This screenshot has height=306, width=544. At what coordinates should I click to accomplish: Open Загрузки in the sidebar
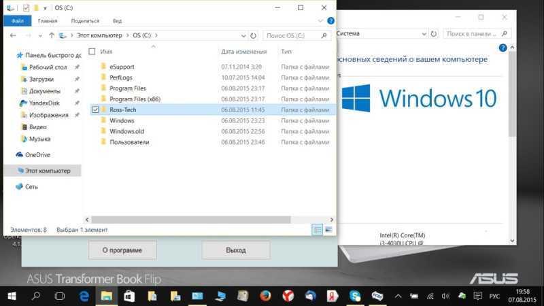tap(41, 79)
